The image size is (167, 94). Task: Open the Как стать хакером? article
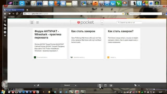(121, 31)
